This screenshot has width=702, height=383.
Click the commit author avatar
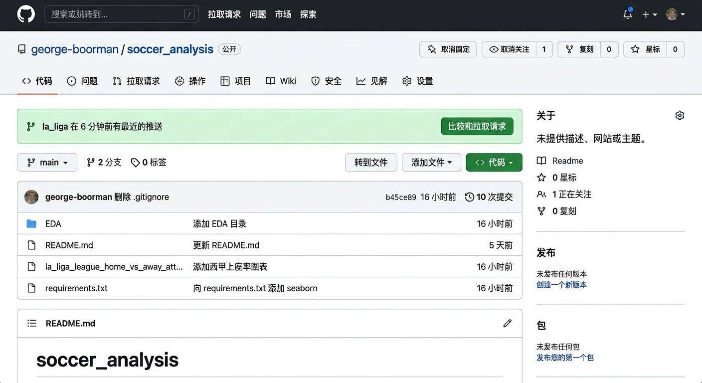[x=31, y=197]
